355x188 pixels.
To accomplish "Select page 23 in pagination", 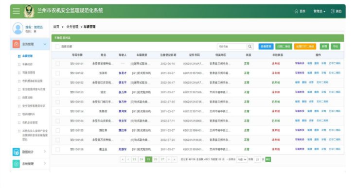I will tap(134, 159).
